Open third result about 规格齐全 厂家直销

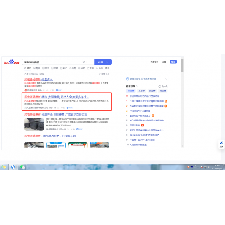coord(56,115)
